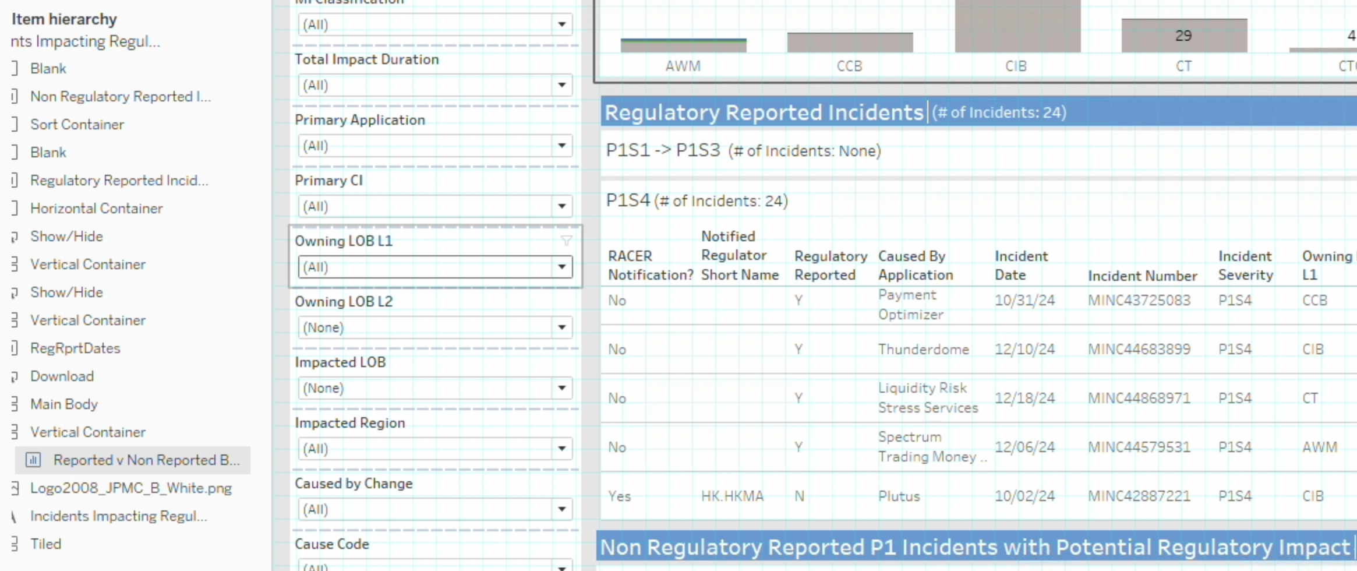Select the Download item in hierarchy
Image resolution: width=1357 pixels, height=571 pixels.
[x=62, y=376]
